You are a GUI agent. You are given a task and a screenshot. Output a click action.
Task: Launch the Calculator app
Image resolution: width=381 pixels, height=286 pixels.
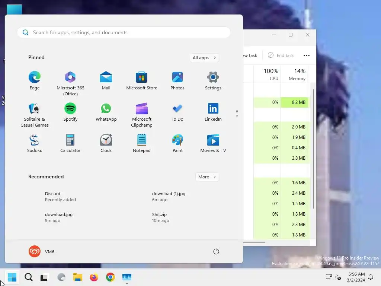point(70,144)
